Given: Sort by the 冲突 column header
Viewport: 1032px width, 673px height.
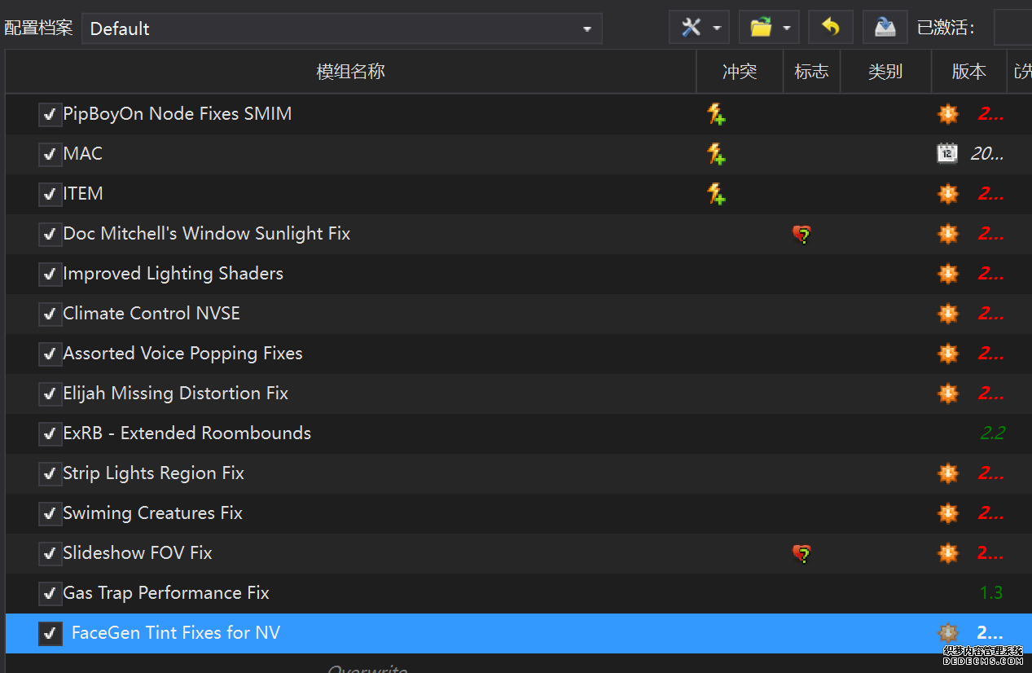Looking at the screenshot, I should tap(739, 72).
